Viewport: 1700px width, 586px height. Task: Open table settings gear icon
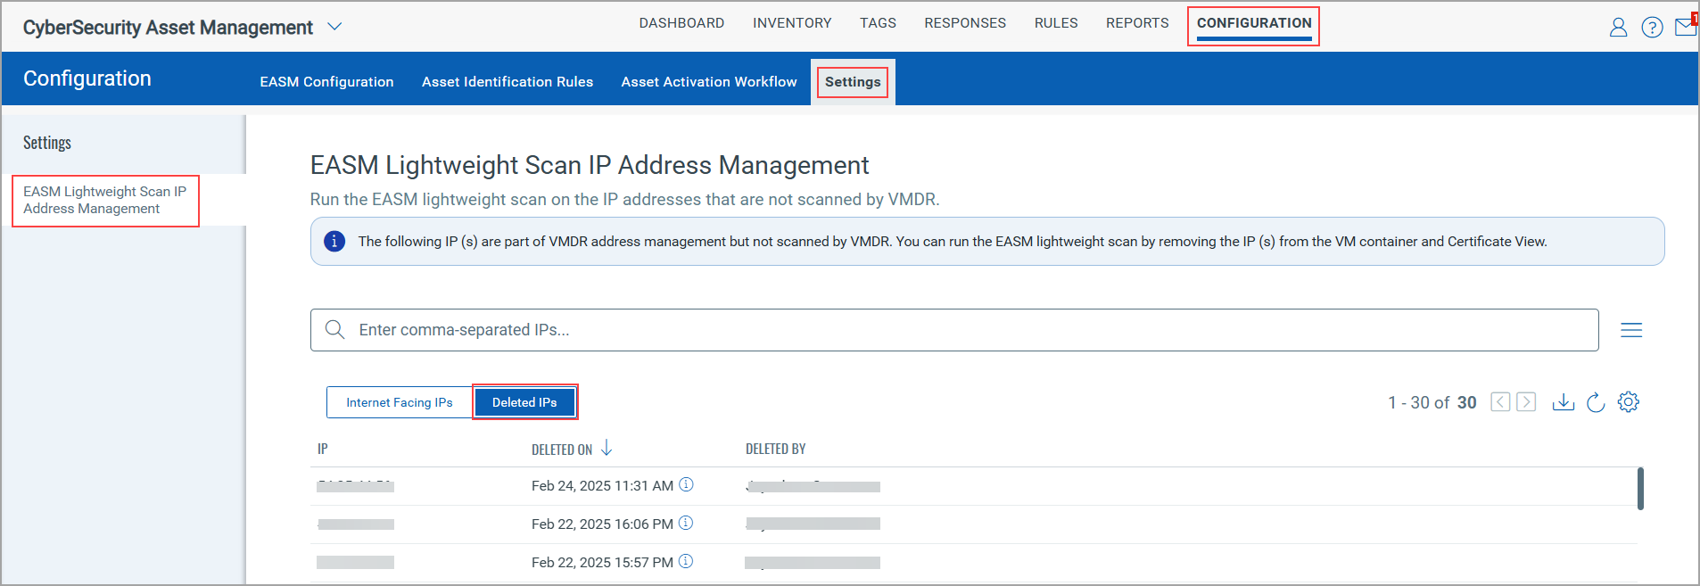tap(1629, 402)
